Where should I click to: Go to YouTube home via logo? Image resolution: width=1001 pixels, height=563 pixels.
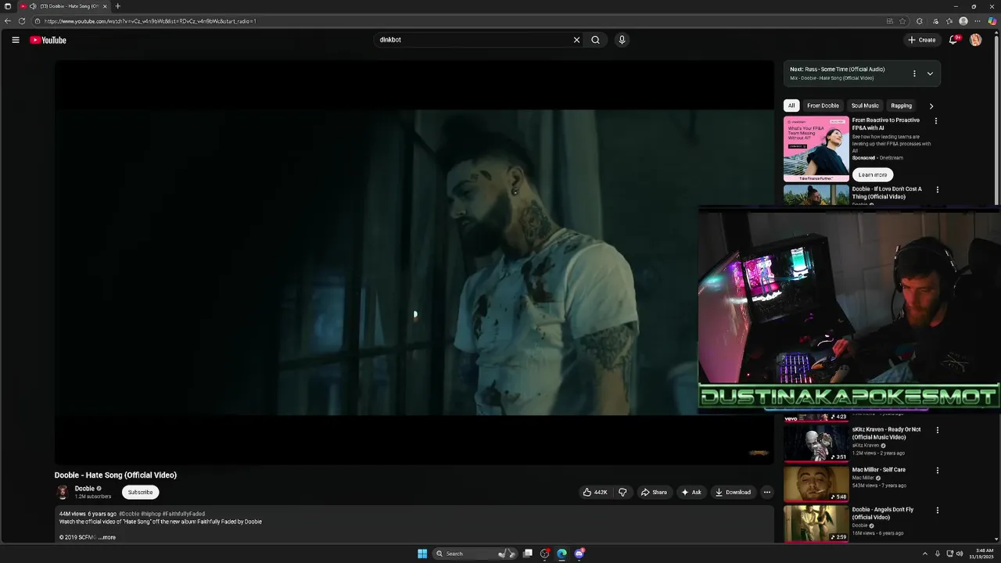click(x=48, y=40)
